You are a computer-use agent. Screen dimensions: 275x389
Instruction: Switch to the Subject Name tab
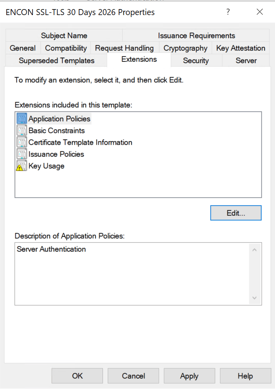[x=64, y=36]
